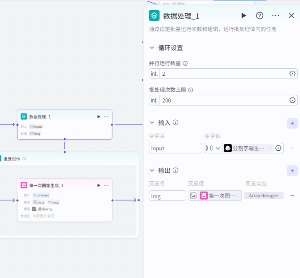300x278 pixels.
Task: Click output port dot of 数据处理_1 node
Action: pyautogui.click(x=112, y=125)
